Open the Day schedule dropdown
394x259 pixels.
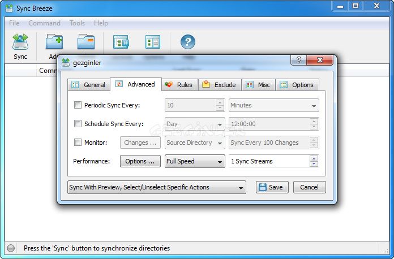click(195, 124)
